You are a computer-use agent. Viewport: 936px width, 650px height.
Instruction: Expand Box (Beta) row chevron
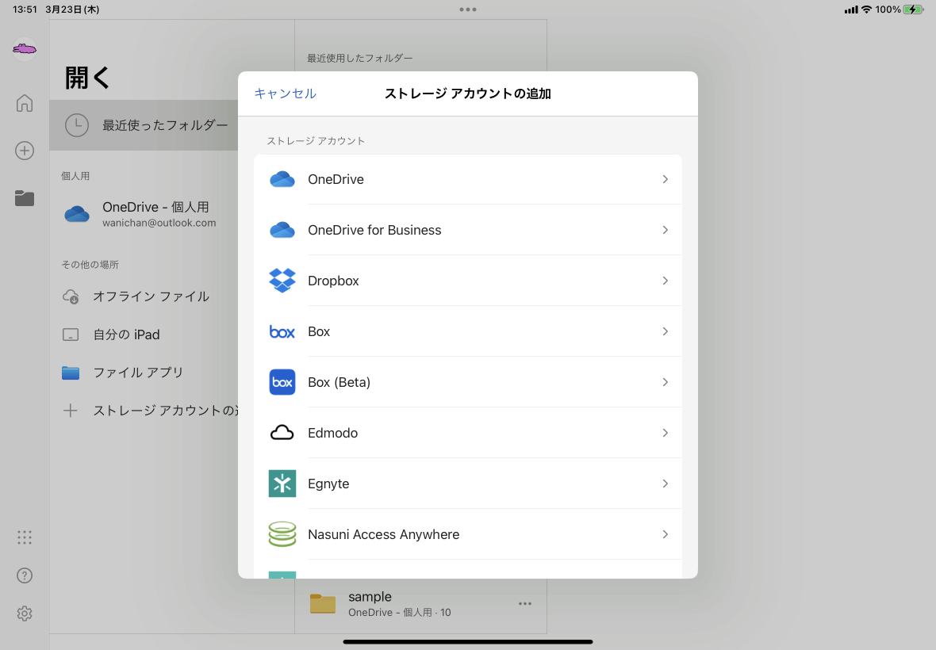665,382
